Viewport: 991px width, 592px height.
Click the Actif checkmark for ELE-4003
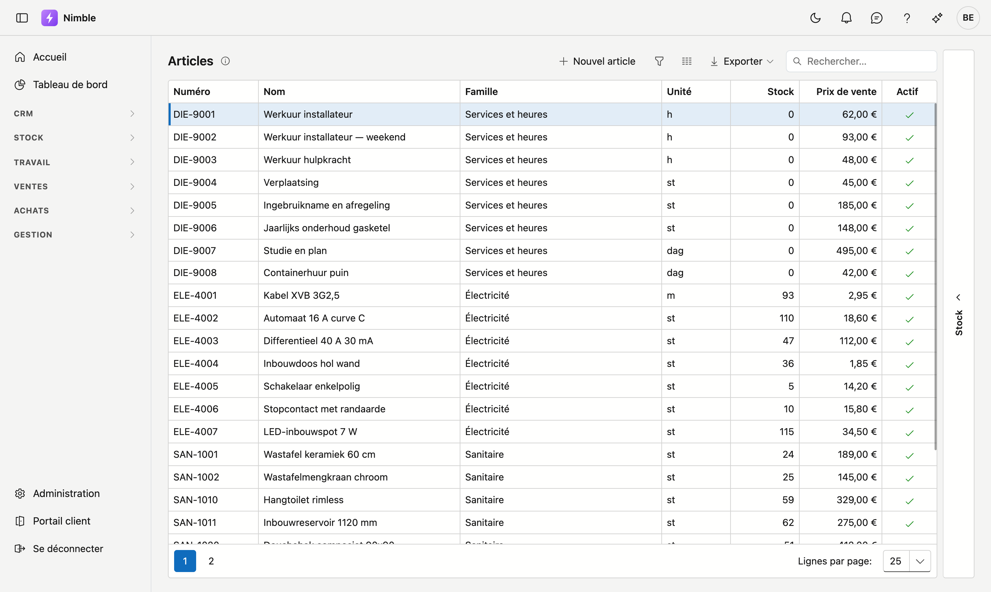click(x=909, y=342)
